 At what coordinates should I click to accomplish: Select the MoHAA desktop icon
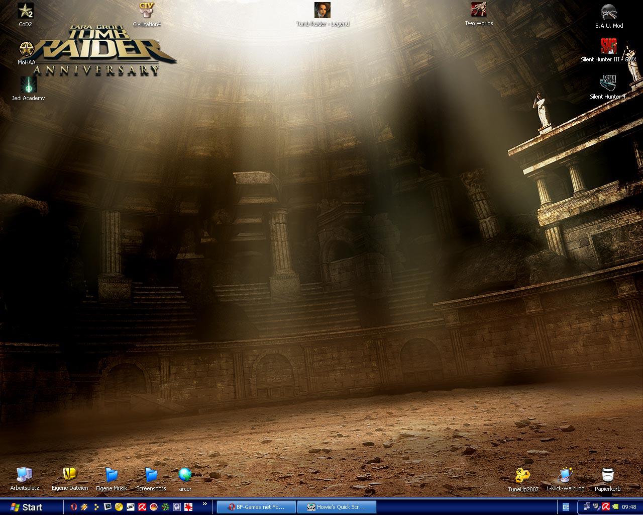[26, 53]
